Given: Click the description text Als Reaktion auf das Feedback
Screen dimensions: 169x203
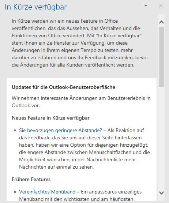Looking at the screenshot, I should click(x=84, y=149).
